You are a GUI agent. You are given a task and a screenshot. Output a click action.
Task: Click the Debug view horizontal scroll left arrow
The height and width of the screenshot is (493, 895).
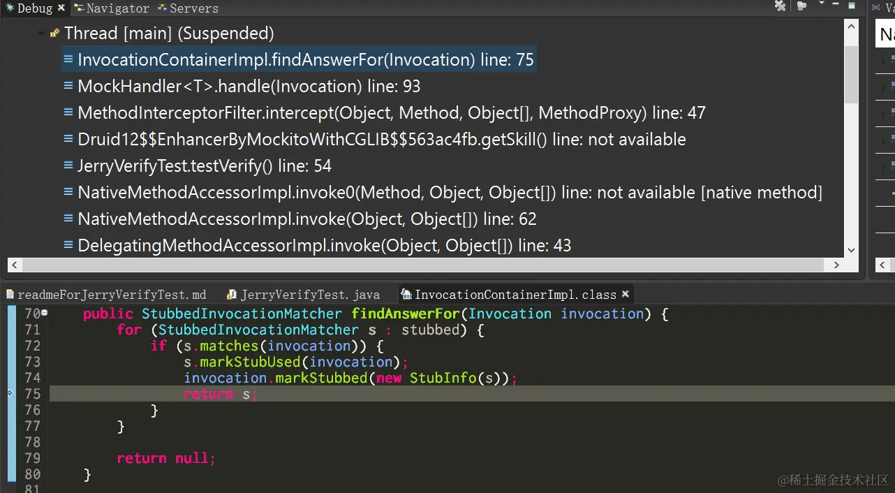click(14, 265)
